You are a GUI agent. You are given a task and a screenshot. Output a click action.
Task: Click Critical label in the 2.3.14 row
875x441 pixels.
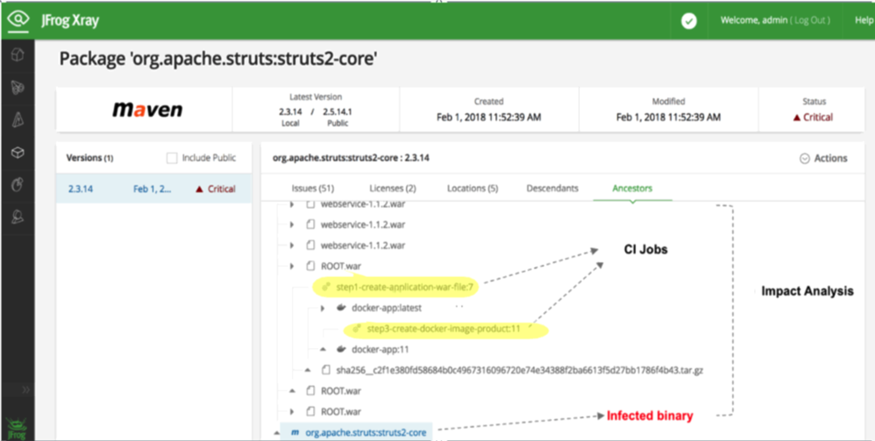[x=222, y=189]
